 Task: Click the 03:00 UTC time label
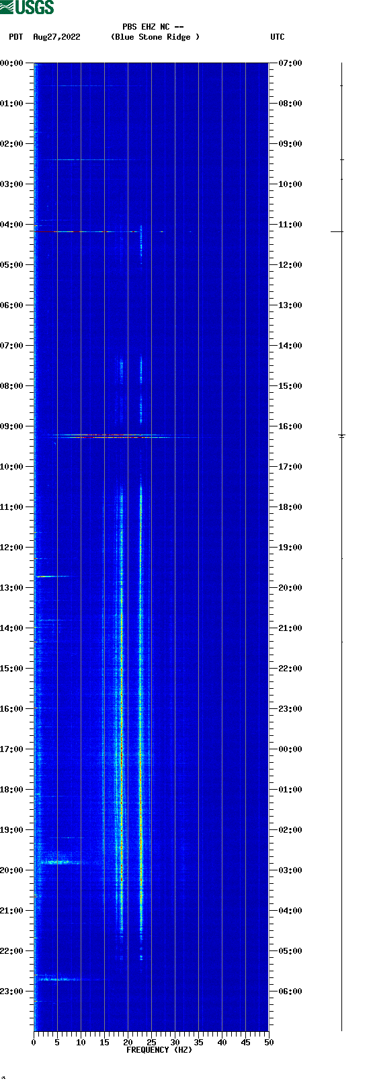290,870
